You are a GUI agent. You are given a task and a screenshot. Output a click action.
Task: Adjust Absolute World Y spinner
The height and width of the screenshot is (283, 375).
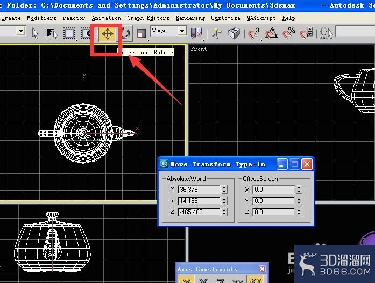point(224,201)
